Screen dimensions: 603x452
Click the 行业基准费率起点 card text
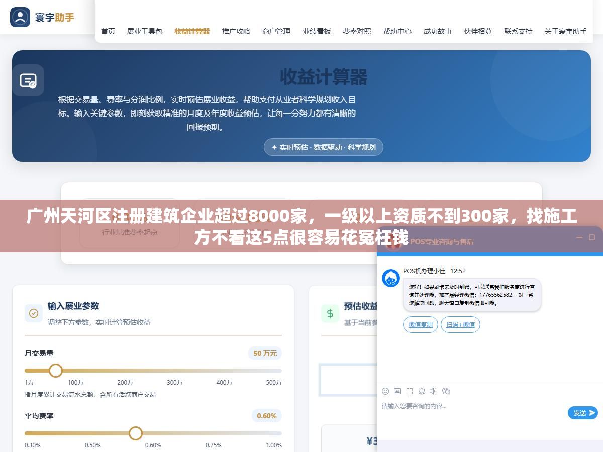(x=130, y=232)
